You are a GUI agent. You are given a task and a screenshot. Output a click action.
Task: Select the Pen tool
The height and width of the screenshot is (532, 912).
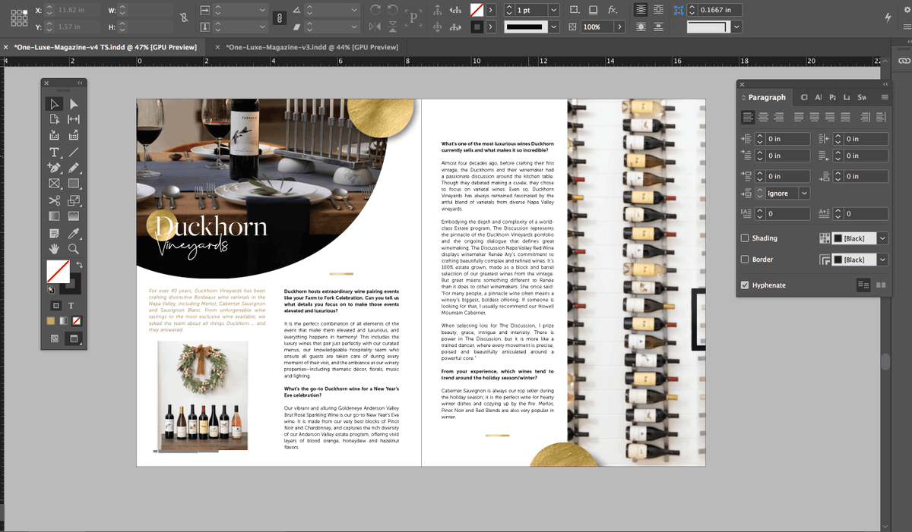[54, 168]
